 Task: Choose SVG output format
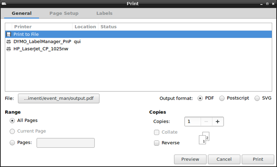[x=257, y=98]
